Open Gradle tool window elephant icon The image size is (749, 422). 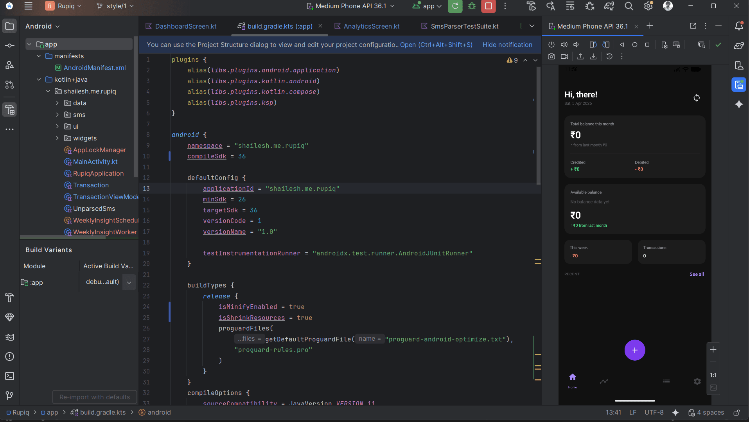coord(739,46)
